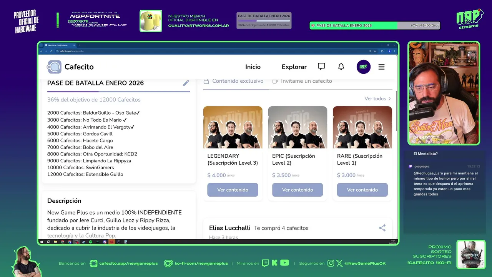492x277 pixels.
Task: Open the RARE subscription thumbnail
Action: click(362, 127)
